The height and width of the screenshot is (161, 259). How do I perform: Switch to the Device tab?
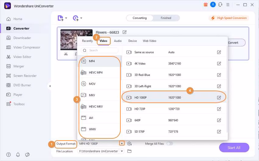133,41
